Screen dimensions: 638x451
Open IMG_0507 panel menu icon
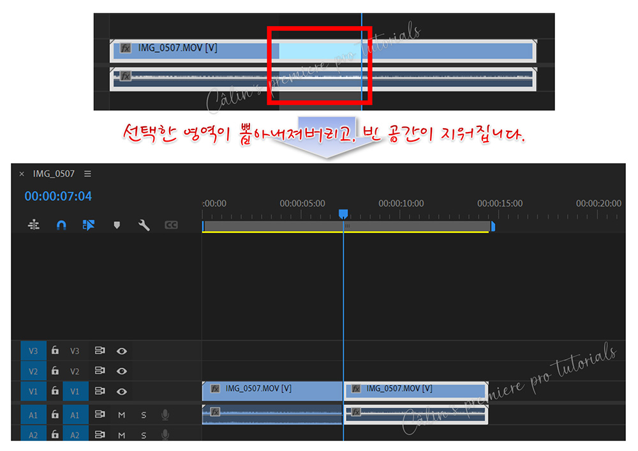[87, 174]
